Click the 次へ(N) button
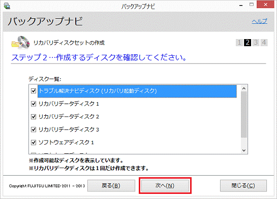The width and height of the screenshot is (277, 199). pos(165,186)
